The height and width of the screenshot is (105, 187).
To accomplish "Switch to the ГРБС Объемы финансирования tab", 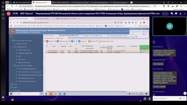I will coord(117,36).
